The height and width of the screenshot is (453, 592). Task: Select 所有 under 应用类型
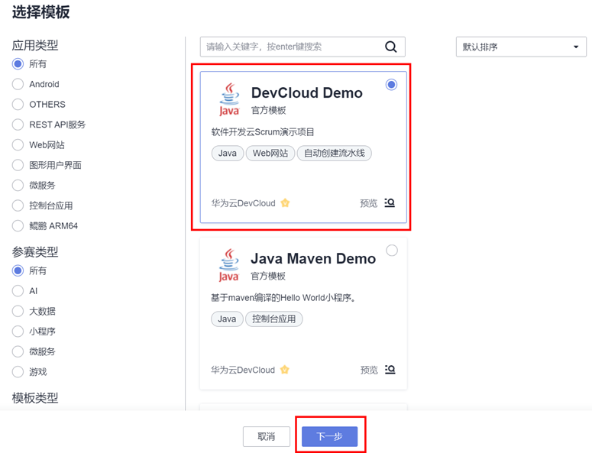tap(18, 64)
